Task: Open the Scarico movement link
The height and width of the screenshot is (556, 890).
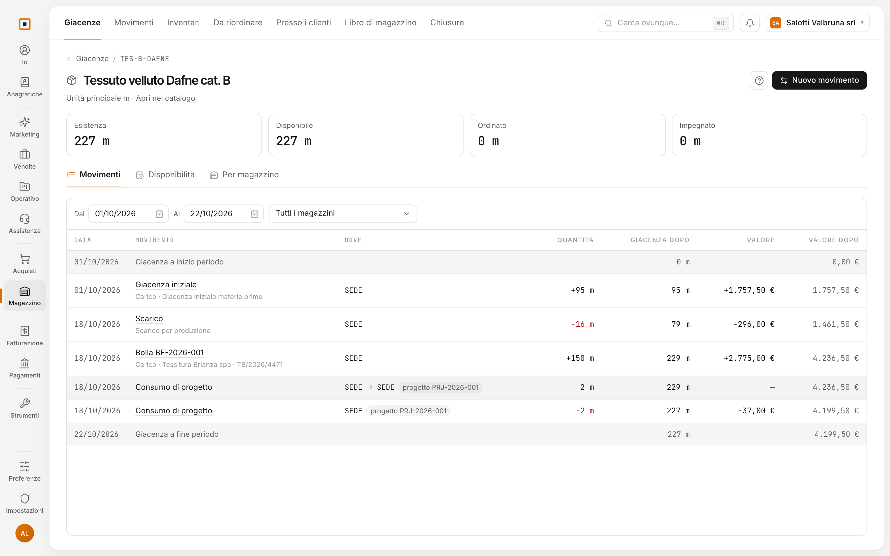Action: pos(149,318)
